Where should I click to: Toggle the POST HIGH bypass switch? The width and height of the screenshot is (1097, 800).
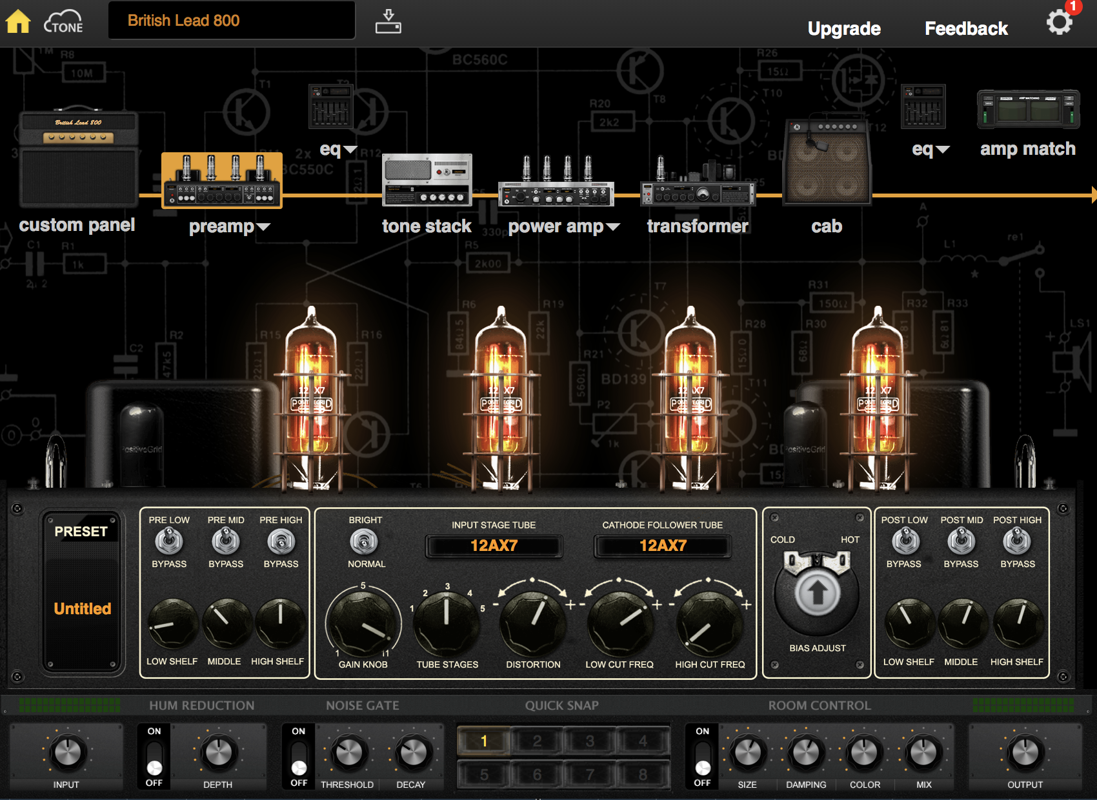click(x=1017, y=541)
